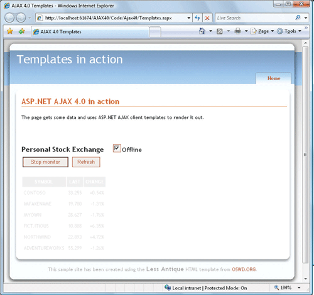This screenshot has height=295, width=314.
Task: Click the scrollbar down arrow
Action: coord(306,279)
